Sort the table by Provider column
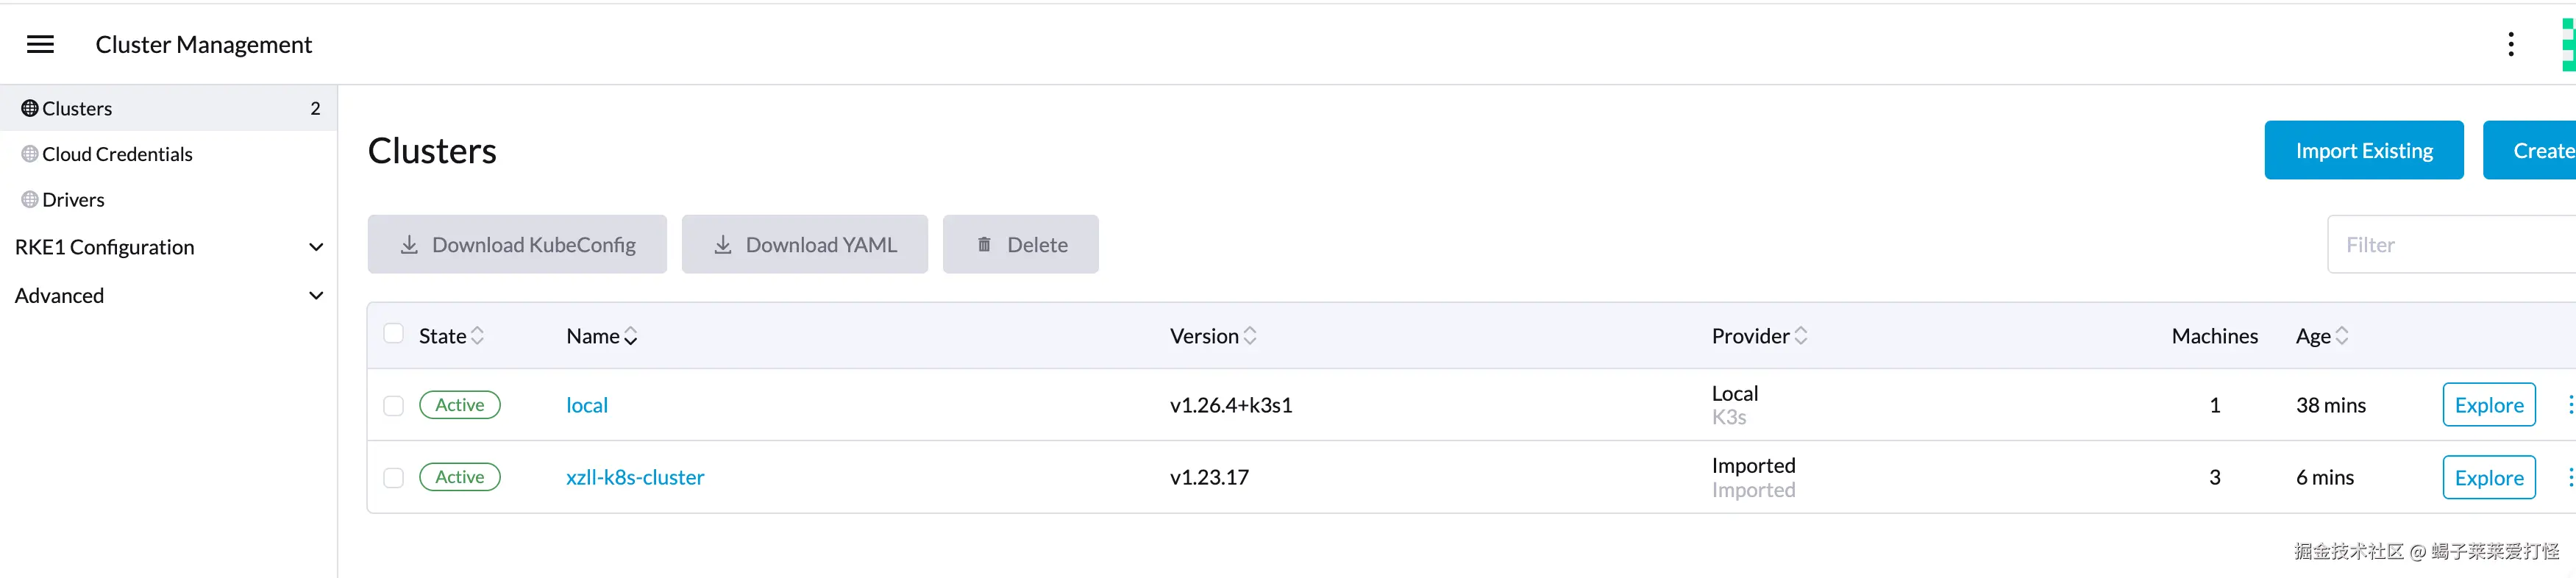2576x578 pixels. coord(1801,336)
